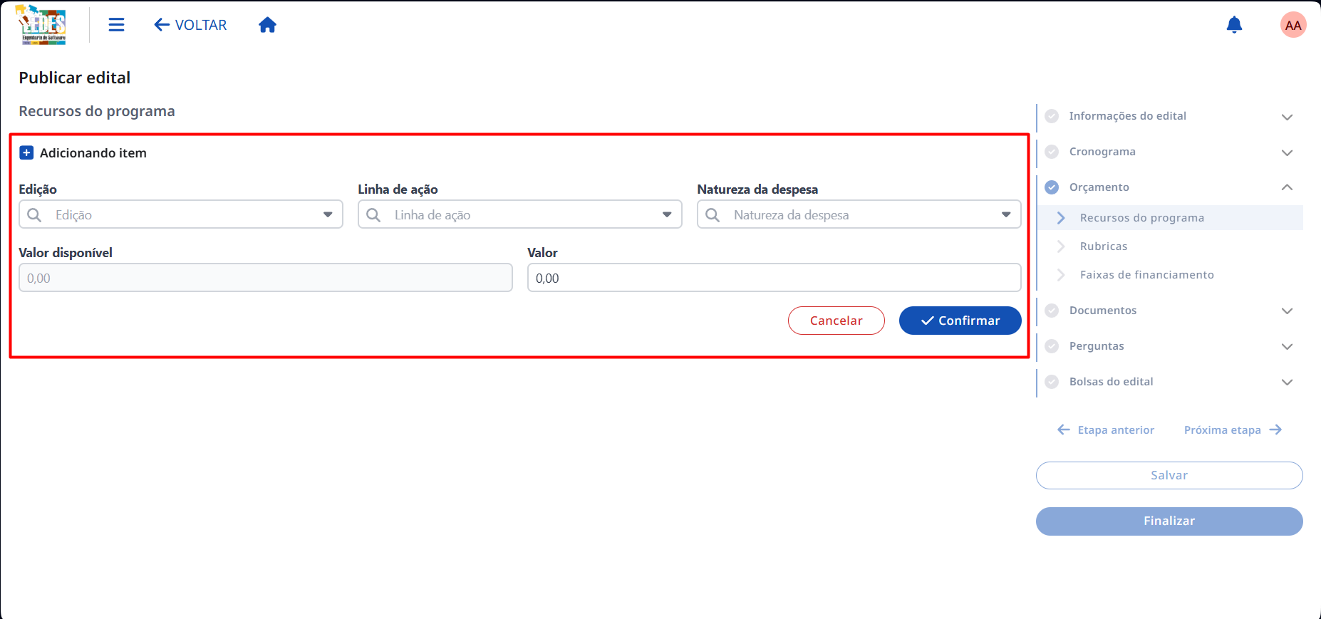Click search icon in Natureza da despesa field
Image resolution: width=1321 pixels, height=619 pixels.
coord(713,214)
